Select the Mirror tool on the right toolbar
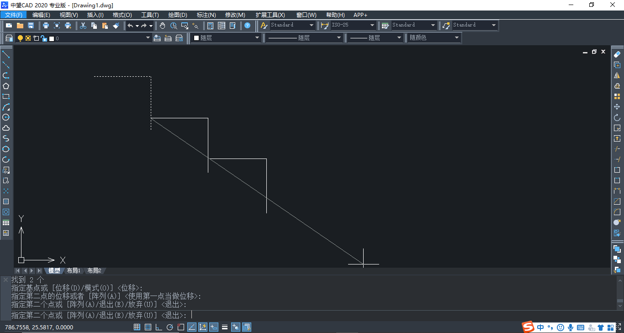The image size is (624, 333). tap(617, 74)
